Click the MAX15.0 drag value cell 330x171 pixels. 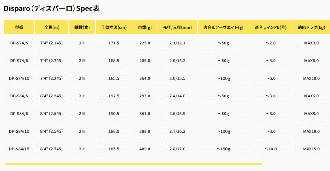(x=311, y=149)
